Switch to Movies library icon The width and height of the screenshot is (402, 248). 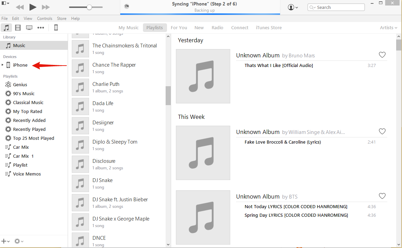click(18, 27)
